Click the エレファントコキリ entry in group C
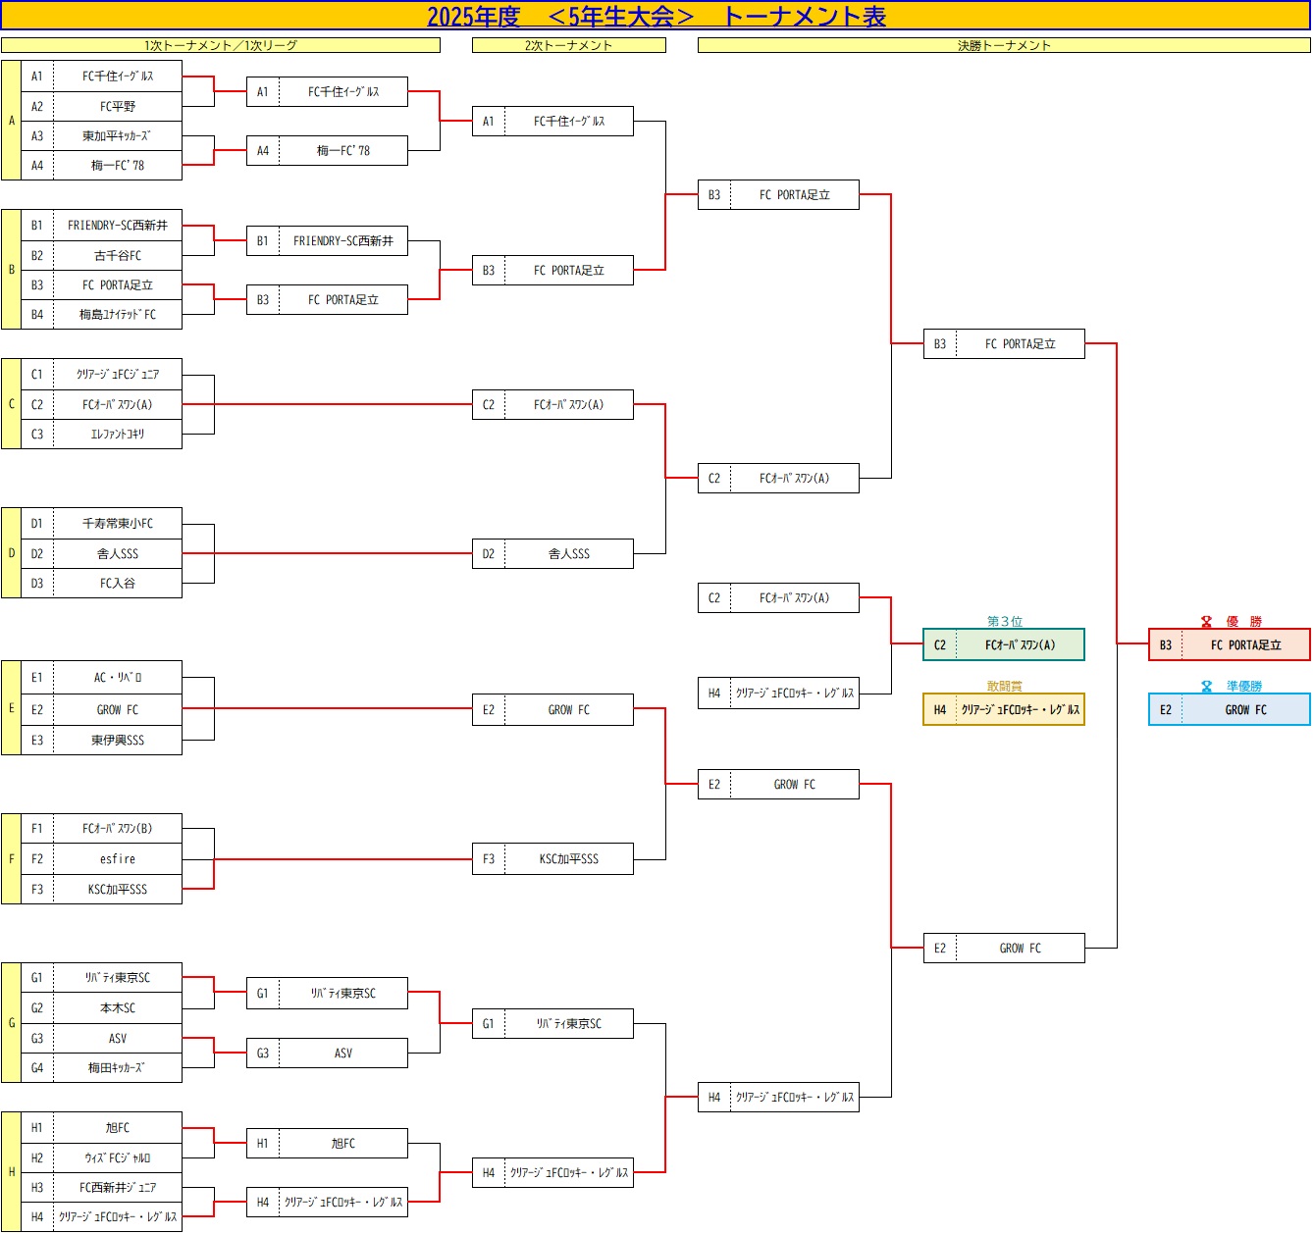This screenshot has width=1313, height=1234. (118, 434)
